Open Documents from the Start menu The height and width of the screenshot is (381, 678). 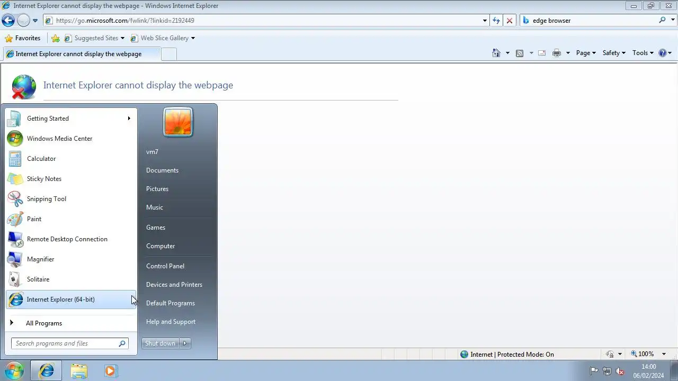177,170
